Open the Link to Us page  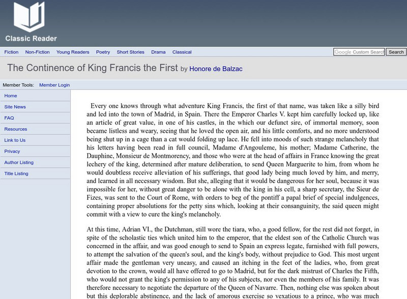(15, 140)
